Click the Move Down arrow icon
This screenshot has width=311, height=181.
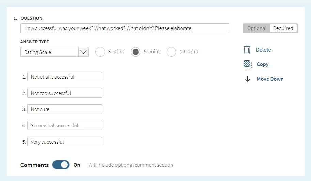point(248,79)
